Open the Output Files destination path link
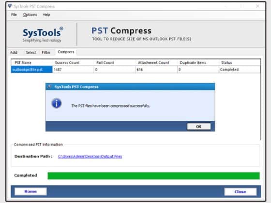 pyautogui.click(x=90, y=157)
